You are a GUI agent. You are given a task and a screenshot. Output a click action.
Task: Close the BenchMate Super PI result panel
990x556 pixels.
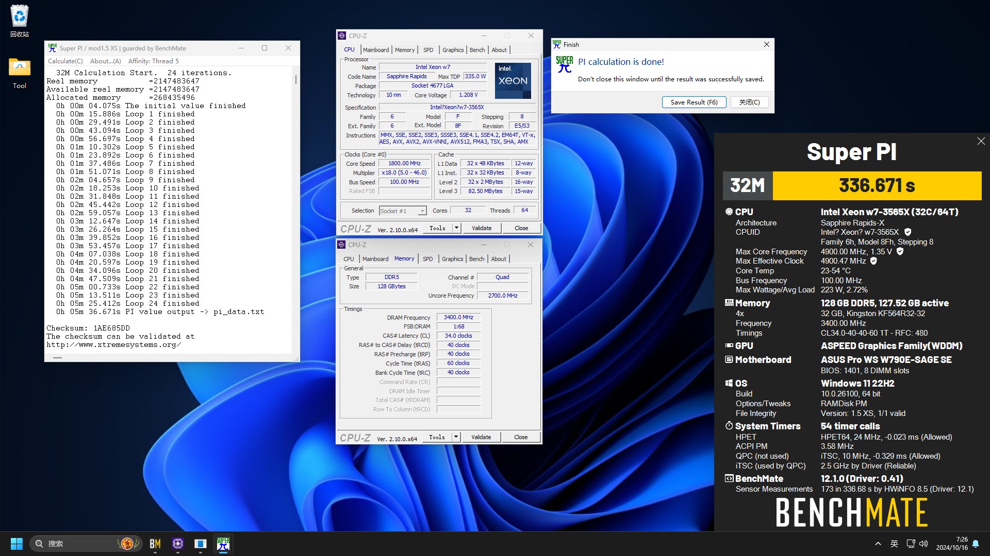(981, 141)
